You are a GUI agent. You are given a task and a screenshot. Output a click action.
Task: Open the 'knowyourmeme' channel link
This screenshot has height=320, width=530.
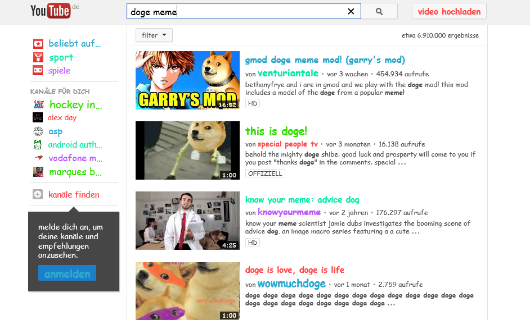pyautogui.click(x=289, y=212)
